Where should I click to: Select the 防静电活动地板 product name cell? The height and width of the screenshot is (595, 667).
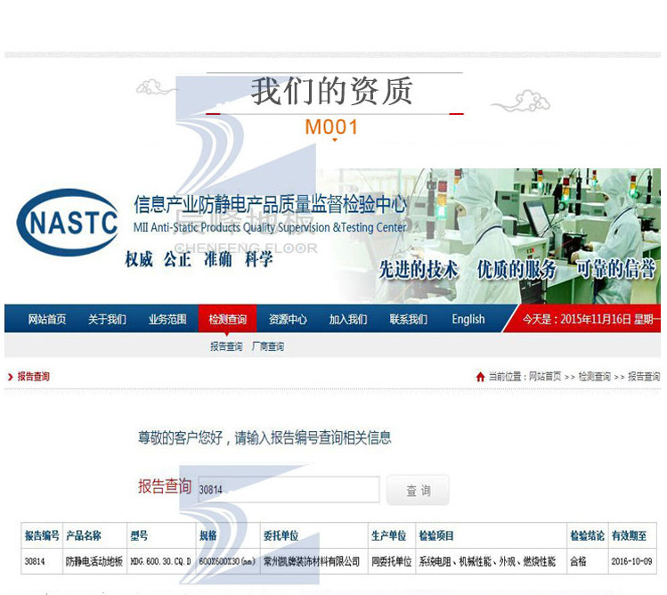(95, 561)
